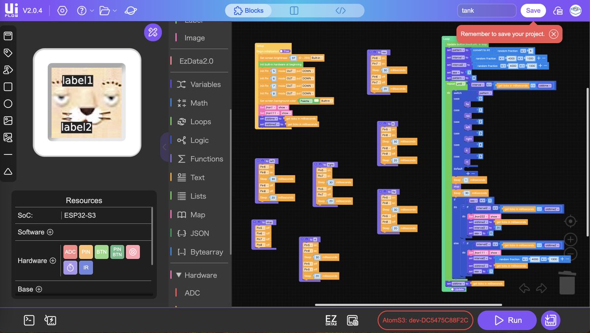Dismiss the save reminder notification
The height and width of the screenshot is (333, 590).
coord(554,34)
